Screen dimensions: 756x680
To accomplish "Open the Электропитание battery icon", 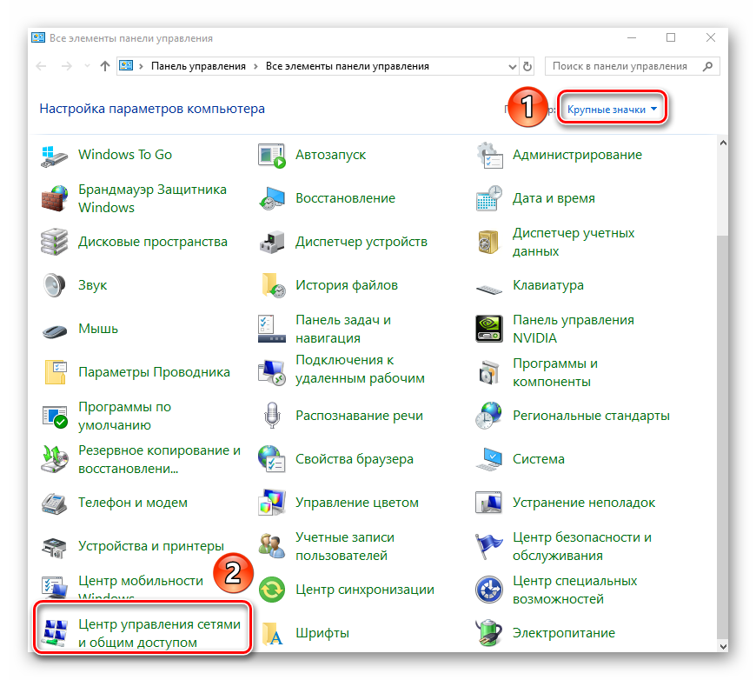I will [x=489, y=633].
